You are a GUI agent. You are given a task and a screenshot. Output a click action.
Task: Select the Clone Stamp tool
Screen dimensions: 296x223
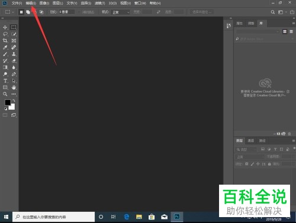pos(14,54)
